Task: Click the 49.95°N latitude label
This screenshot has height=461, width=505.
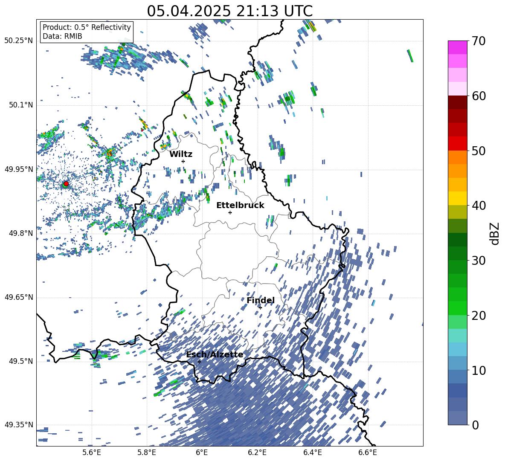Action: 19,169
